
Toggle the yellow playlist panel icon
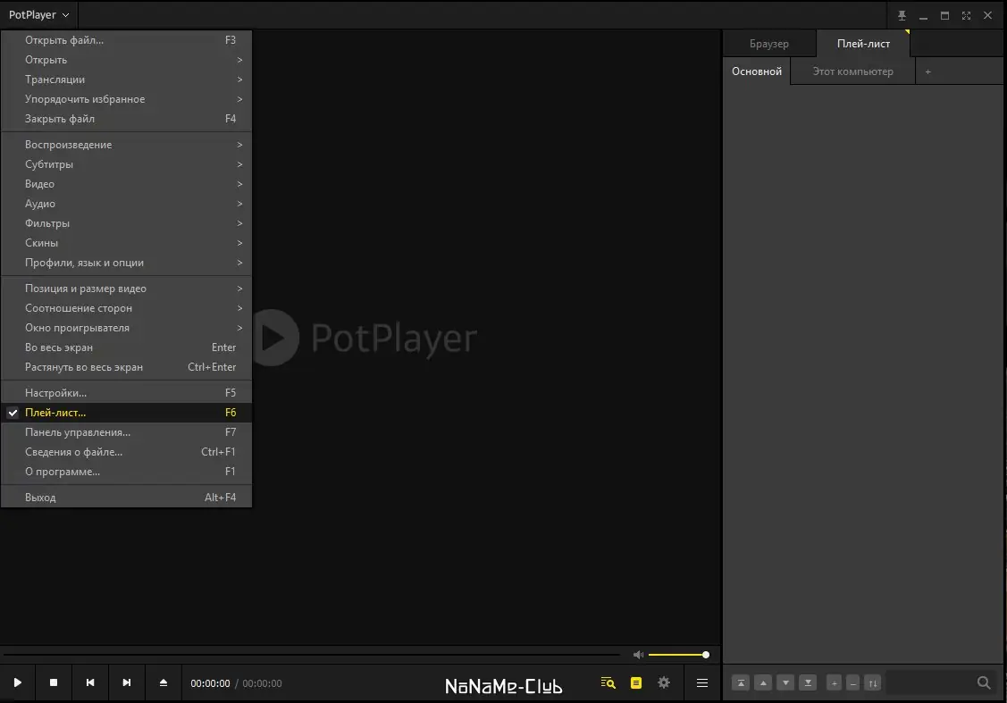636,683
